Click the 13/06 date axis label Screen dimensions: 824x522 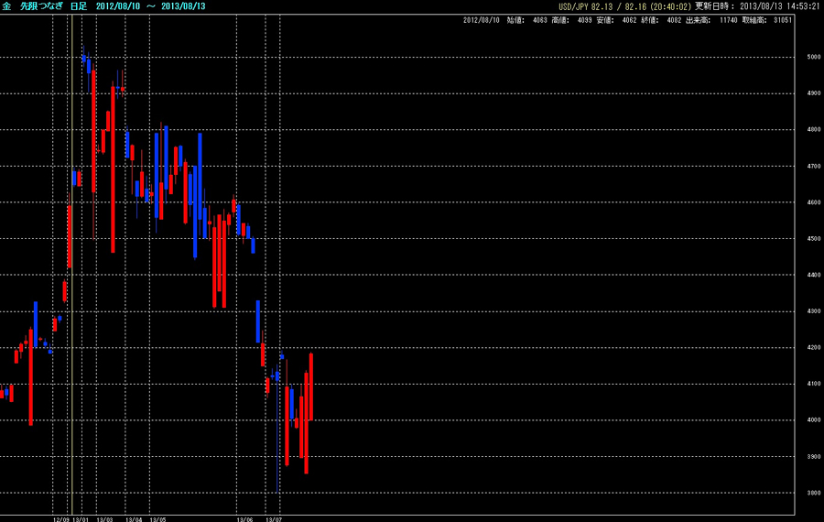pos(244,519)
